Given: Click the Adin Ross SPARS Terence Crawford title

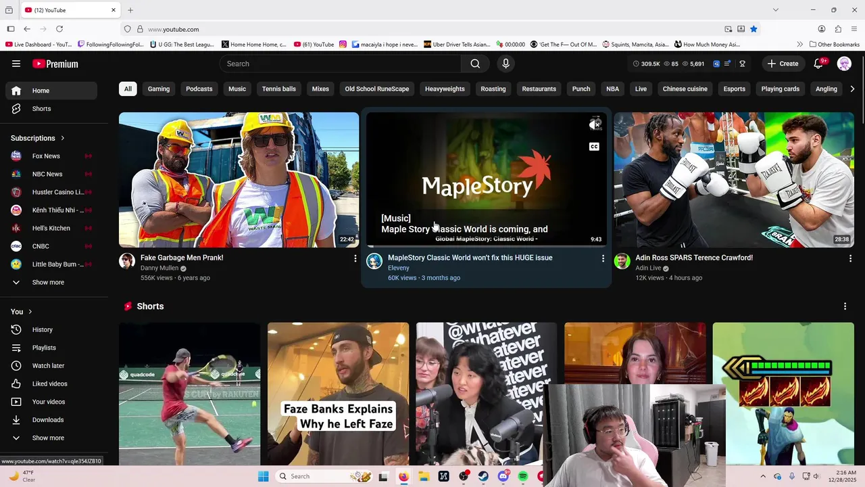Looking at the screenshot, I should click(694, 258).
